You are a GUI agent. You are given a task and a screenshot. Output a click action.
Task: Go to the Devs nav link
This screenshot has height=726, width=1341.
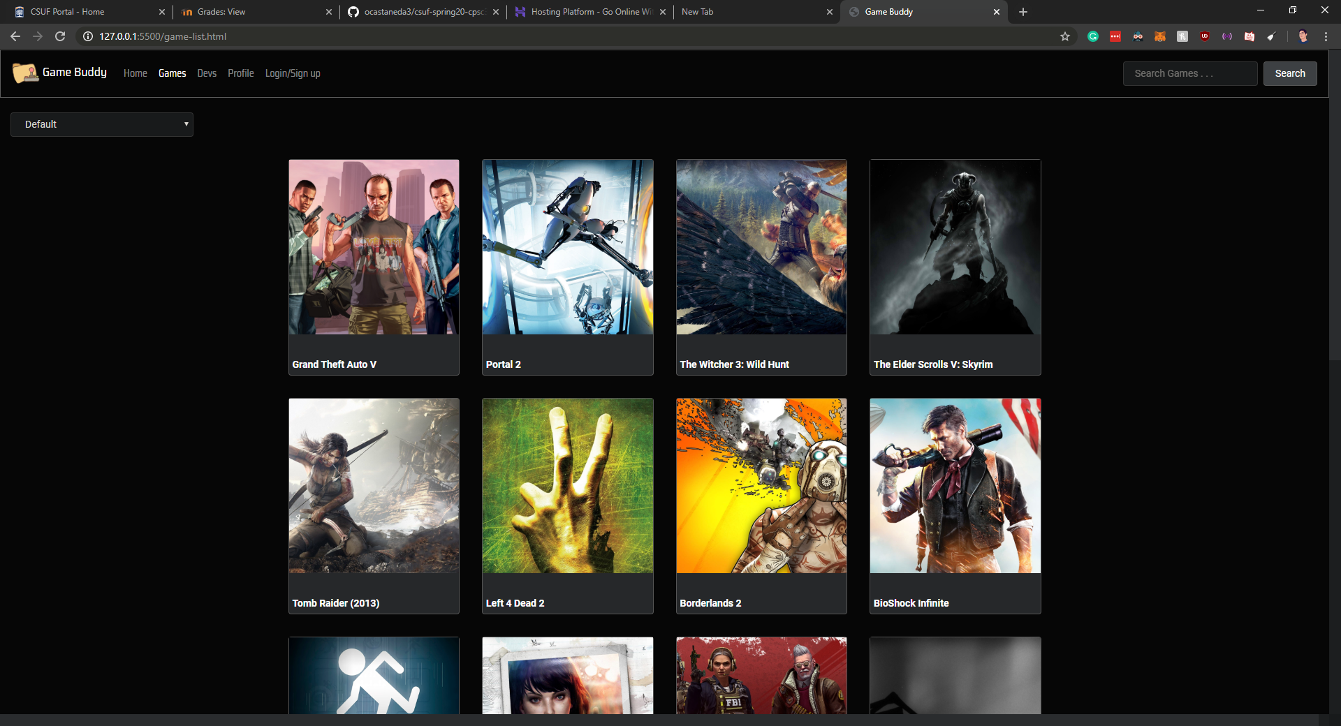click(x=207, y=73)
